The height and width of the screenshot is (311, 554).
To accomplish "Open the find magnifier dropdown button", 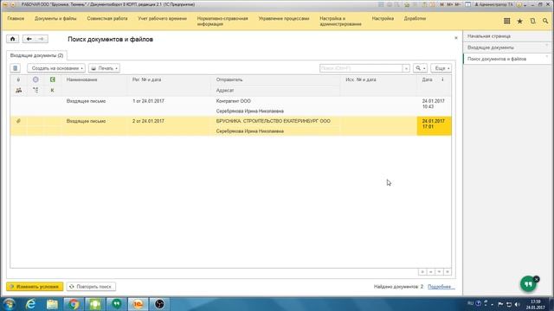I will click(420, 68).
